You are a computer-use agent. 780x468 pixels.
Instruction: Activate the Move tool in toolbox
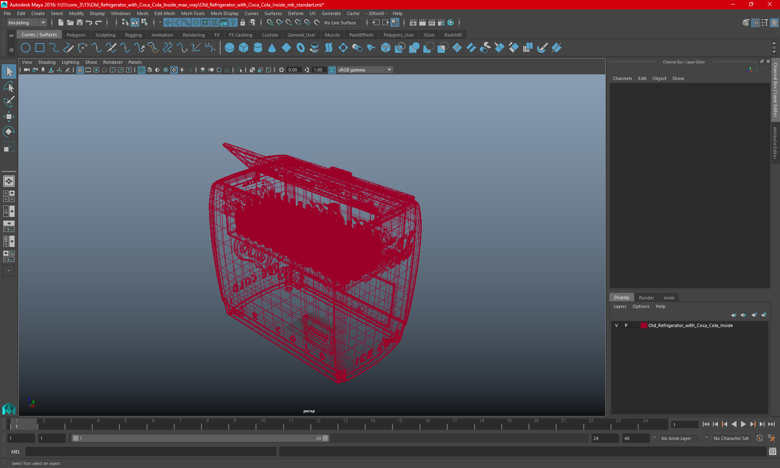click(x=9, y=117)
